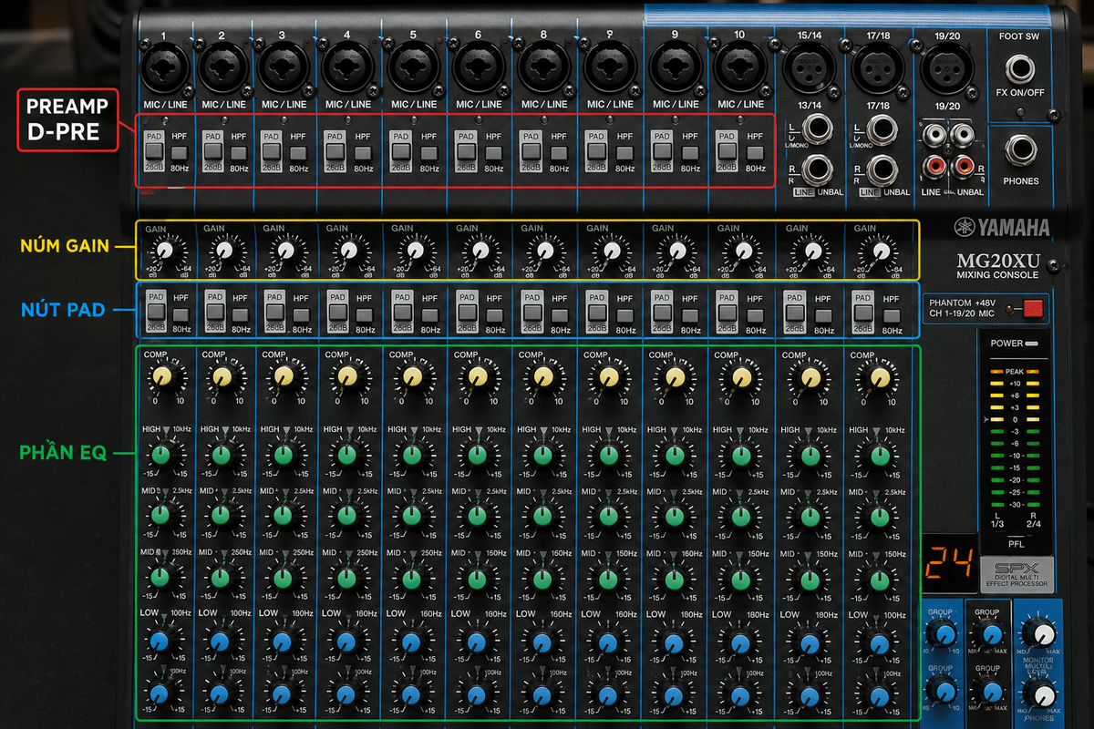This screenshot has width=1094, height=729.
Task: Adjust the channel 2 GAIN knob
Action: coord(225,251)
